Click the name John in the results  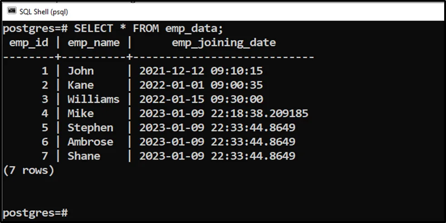click(x=81, y=71)
